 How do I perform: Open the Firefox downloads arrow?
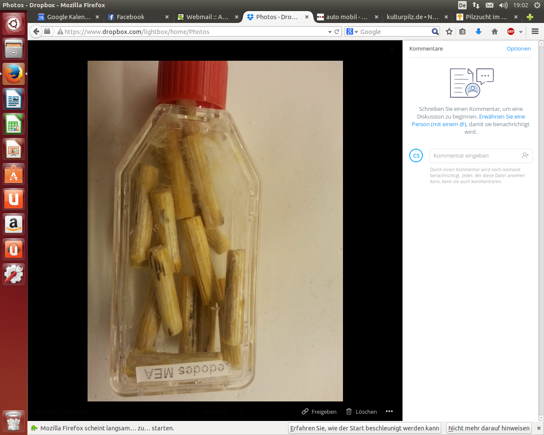coord(478,31)
